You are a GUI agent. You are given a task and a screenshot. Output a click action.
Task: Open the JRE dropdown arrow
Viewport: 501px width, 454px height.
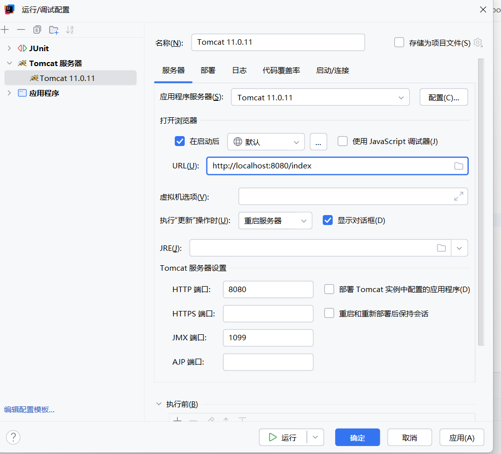(x=459, y=248)
